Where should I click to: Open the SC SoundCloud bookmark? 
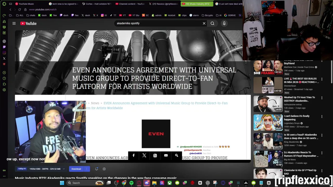coord(145,15)
